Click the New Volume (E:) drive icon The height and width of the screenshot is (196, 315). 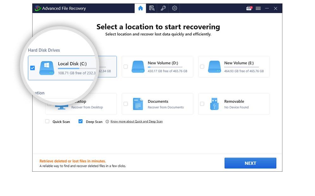214,67
